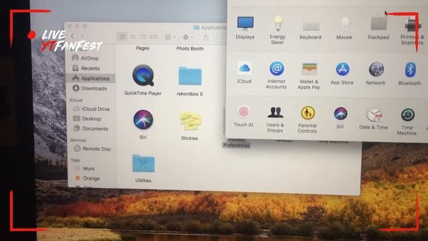The width and height of the screenshot is (428, 241).
Task: Select the Orange tag in sidebar
Action: click(88, 178)
